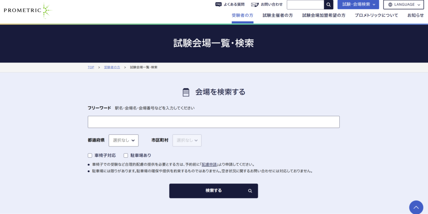Viewport: 428px width, 214px height.
Task: Check the 駐車場あり checkbox
Action: coord(126,156)
